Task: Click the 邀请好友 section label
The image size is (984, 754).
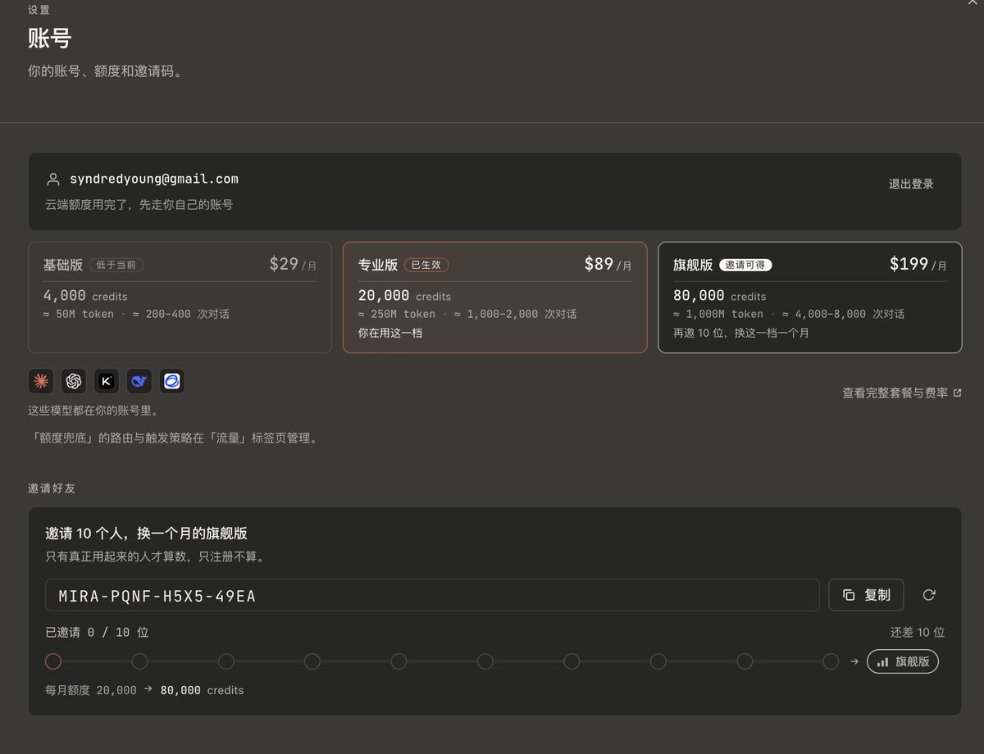Action: (x=52, y=488)
